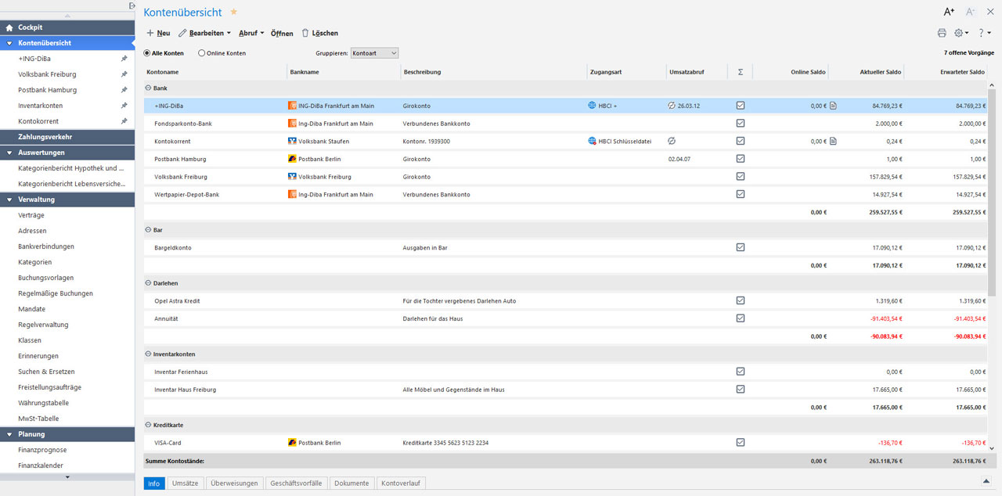Collapse the Darlehen account group
1002x496 pixels.
(x=149, y=283)
